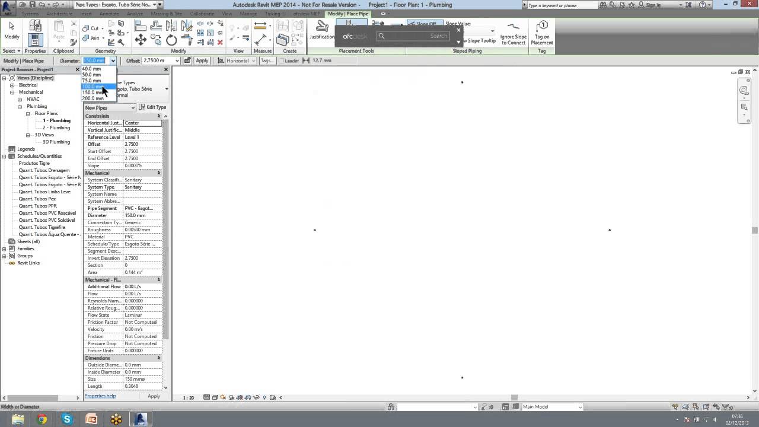Switch to the Annotate ribbon tab
Image resolution: width=759 pixels, height=427 pixels.
(x=109, y=14)
